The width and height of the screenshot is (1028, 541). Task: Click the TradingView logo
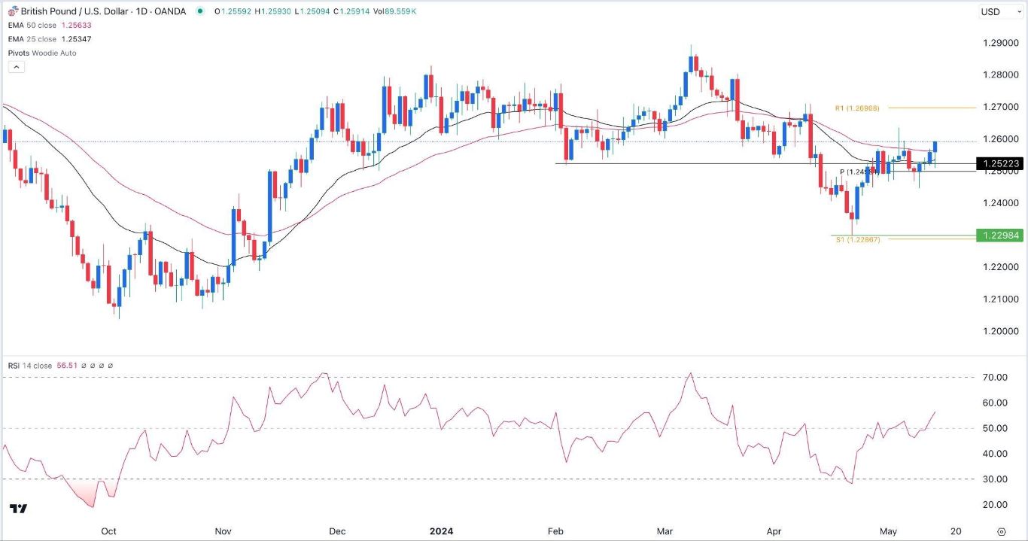(x=20, y=509)
